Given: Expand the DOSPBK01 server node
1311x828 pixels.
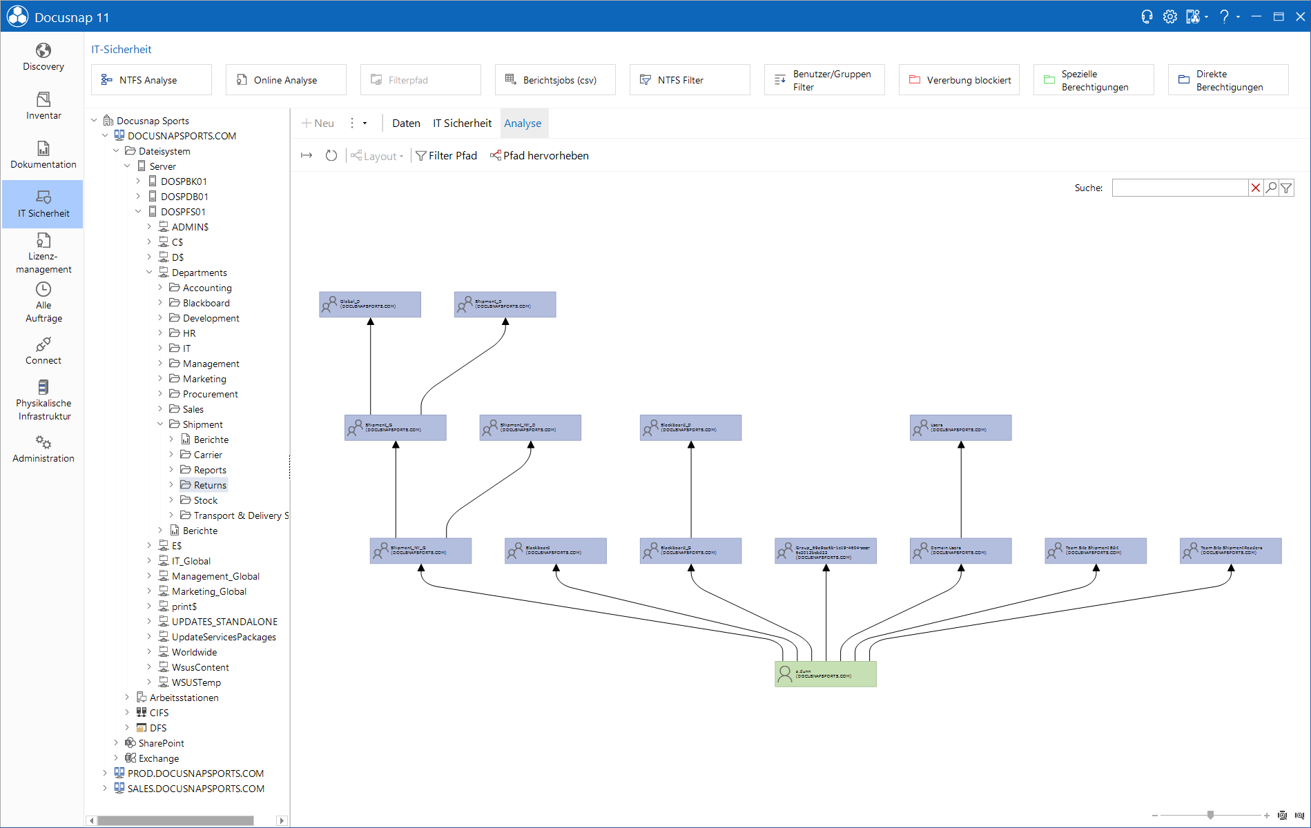Looking at the screenshot, I should pos(138,181).
